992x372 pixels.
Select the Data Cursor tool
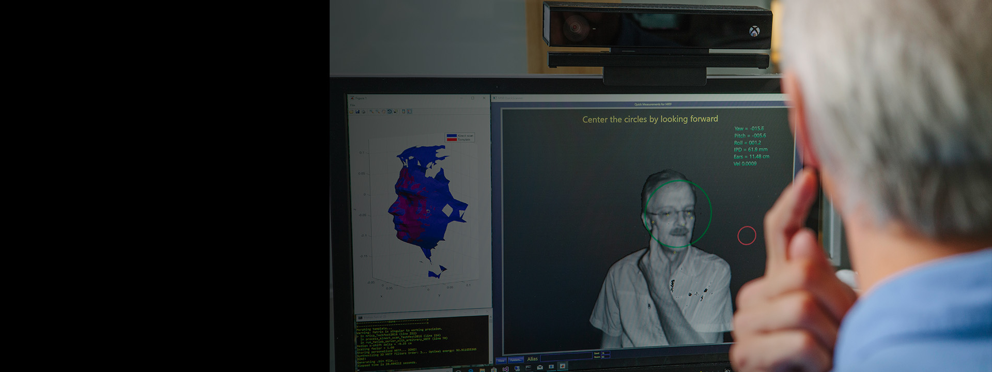(x=395, y=112)
